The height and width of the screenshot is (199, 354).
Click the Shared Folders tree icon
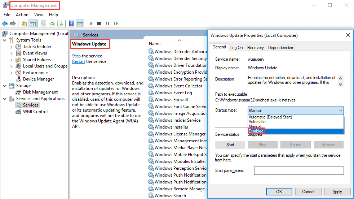pos(18,60)
